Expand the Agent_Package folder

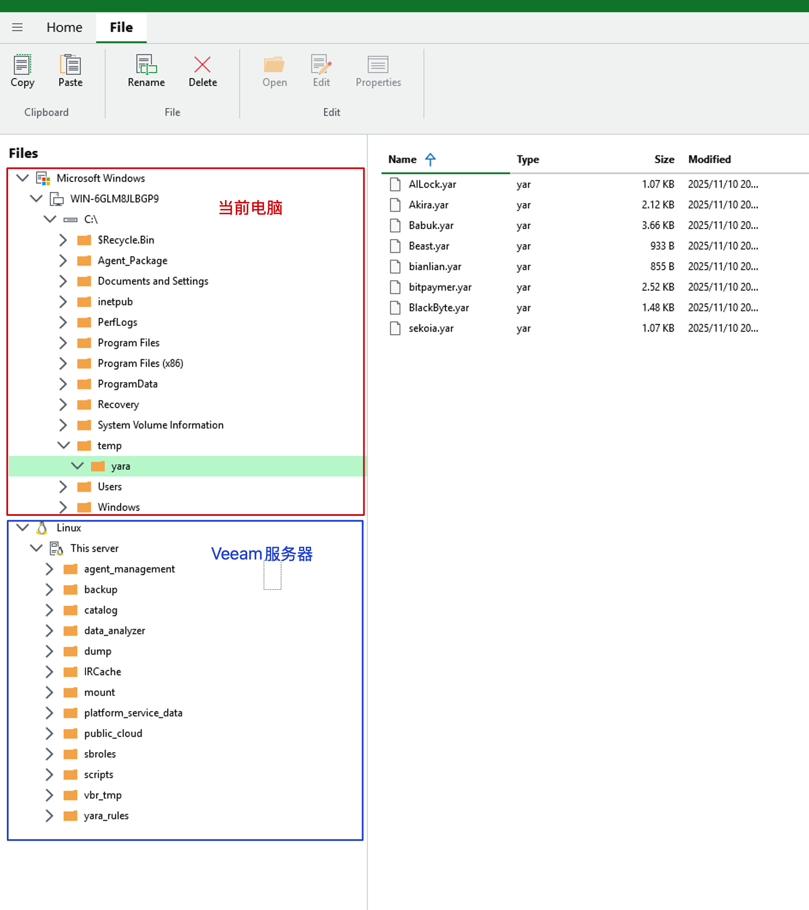pyautogui.click(x=63, y=260)
